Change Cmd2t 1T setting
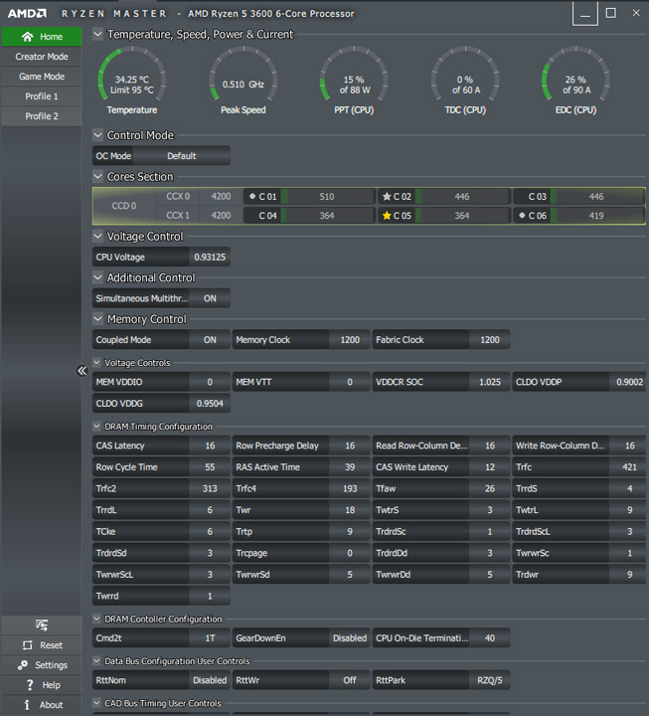Viewport: 649px width, 716px height. click(x=210, y=637)
